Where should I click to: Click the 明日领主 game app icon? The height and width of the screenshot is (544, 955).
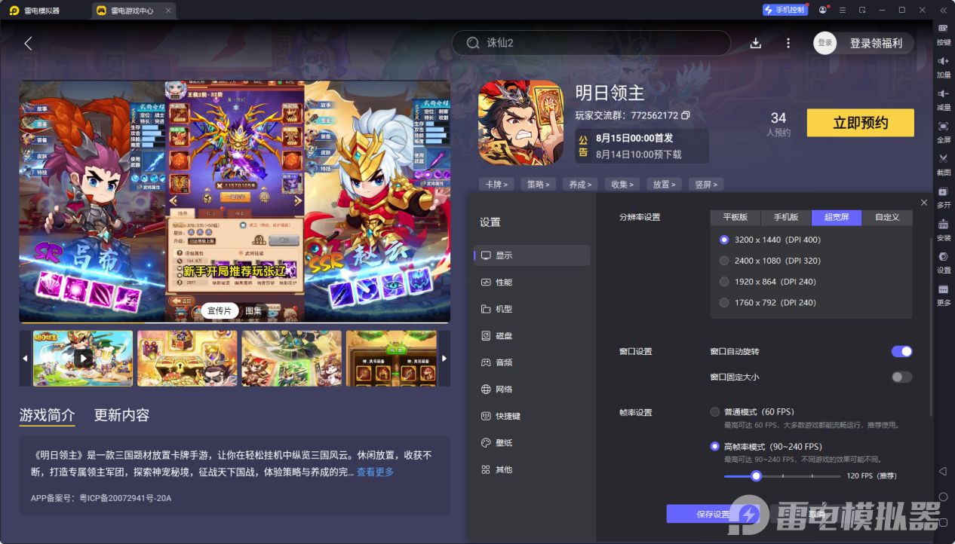[x=520, y=121]
